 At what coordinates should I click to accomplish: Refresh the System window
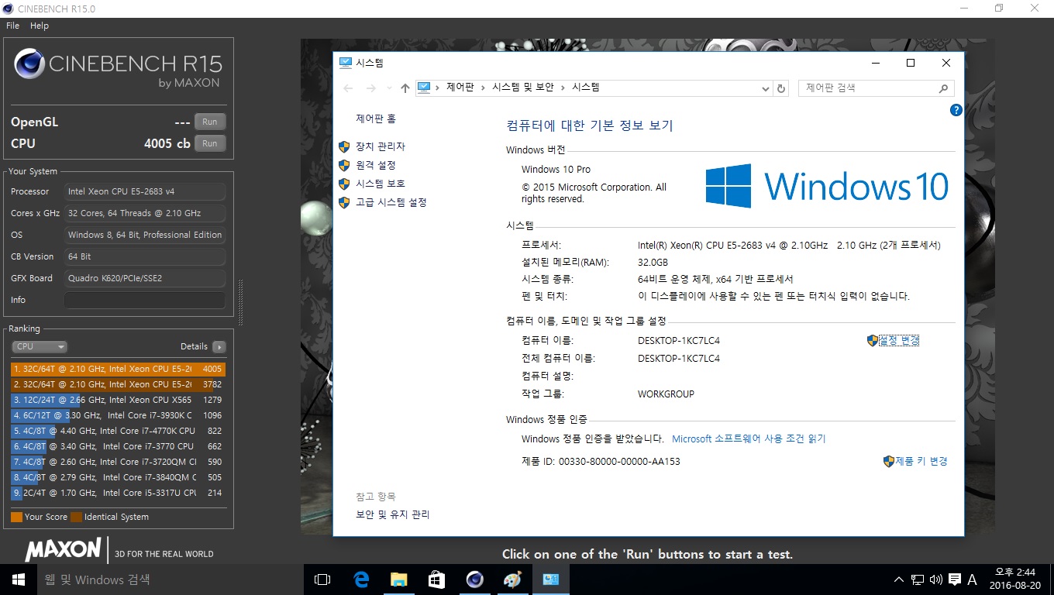(x=781, y=88)
